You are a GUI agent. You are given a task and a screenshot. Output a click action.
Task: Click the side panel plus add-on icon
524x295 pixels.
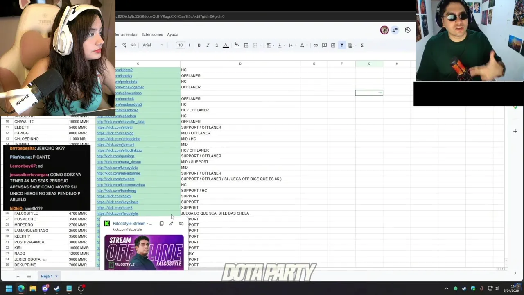tap(515, 131)
